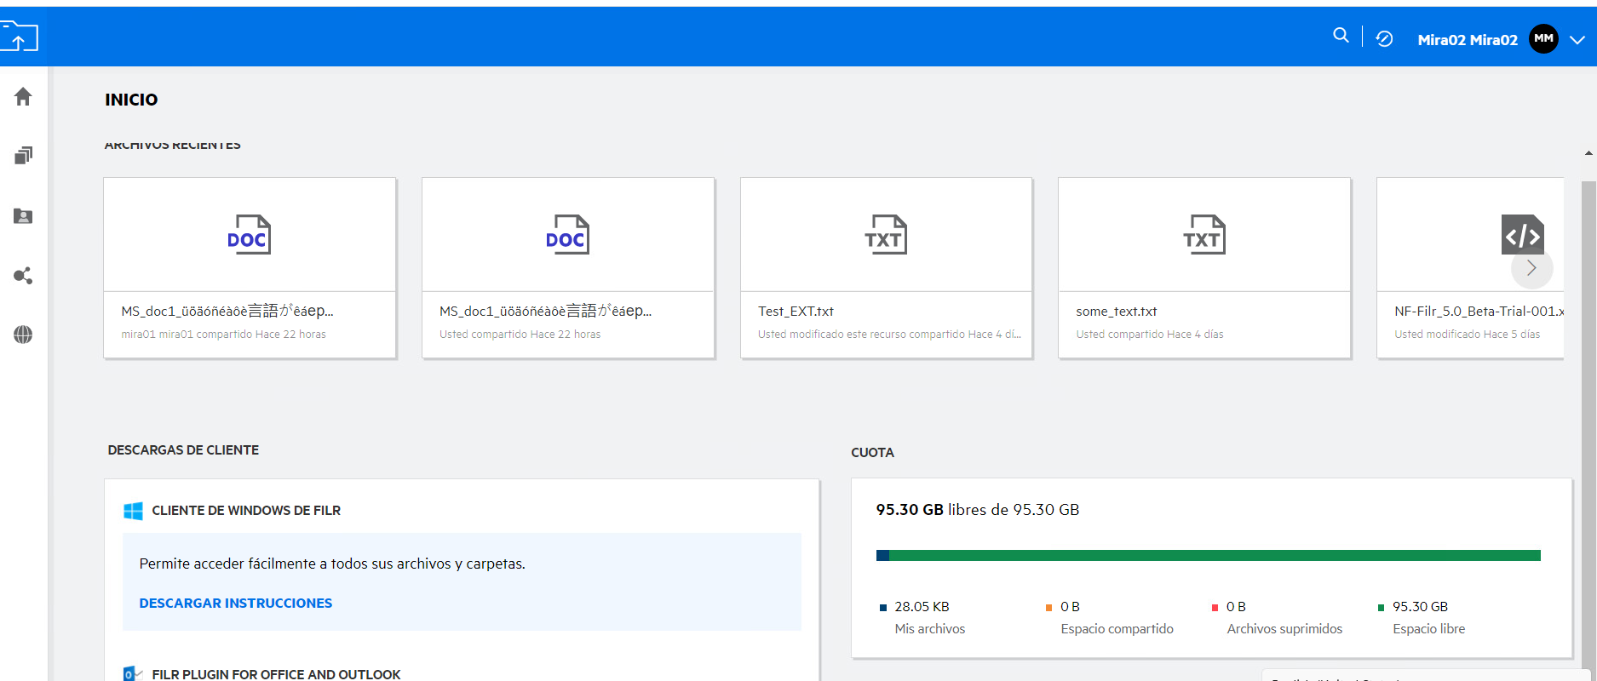Image resolution: width=1597 pixels, height=681 pixels.
Task: Open first MS_doc1 file shared by mira01
Action: pyautogui.click(x=250, y=268)
